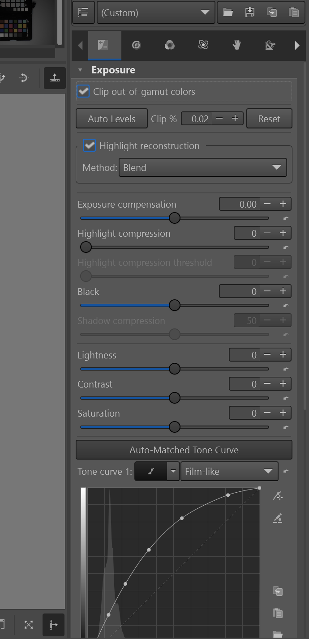
Task: Save the current processing profile
Action: point(250,13)
